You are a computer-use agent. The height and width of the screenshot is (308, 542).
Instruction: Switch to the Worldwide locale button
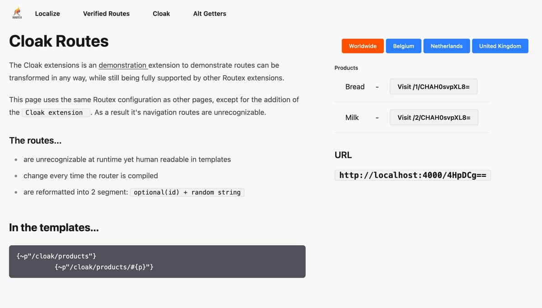pos(363,46)
